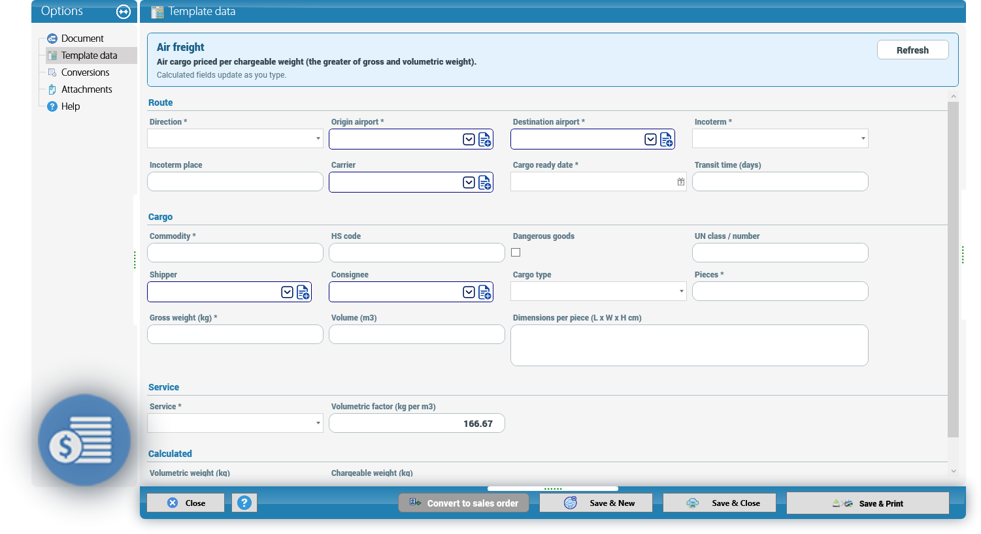Open Origin airport lookup chevron
The height and width of the screenshot is (534, 981).
coord(469,139)
